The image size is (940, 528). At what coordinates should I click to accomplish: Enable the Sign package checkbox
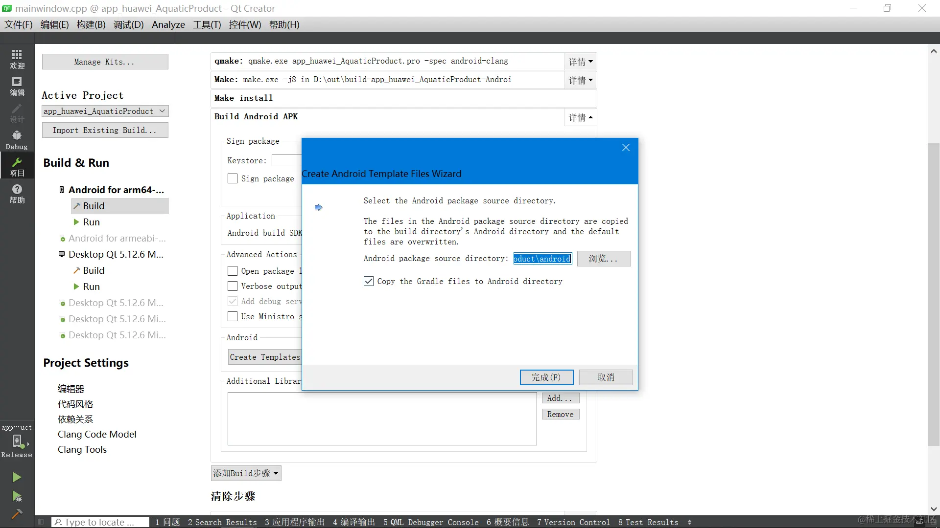point(233,178)
